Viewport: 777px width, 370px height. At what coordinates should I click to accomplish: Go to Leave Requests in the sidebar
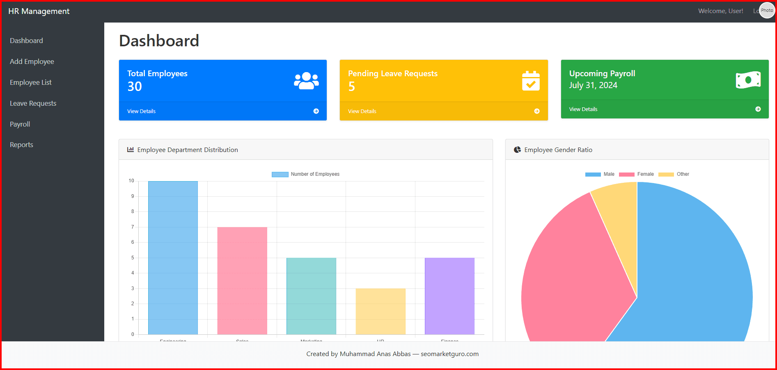pos(33,103)
